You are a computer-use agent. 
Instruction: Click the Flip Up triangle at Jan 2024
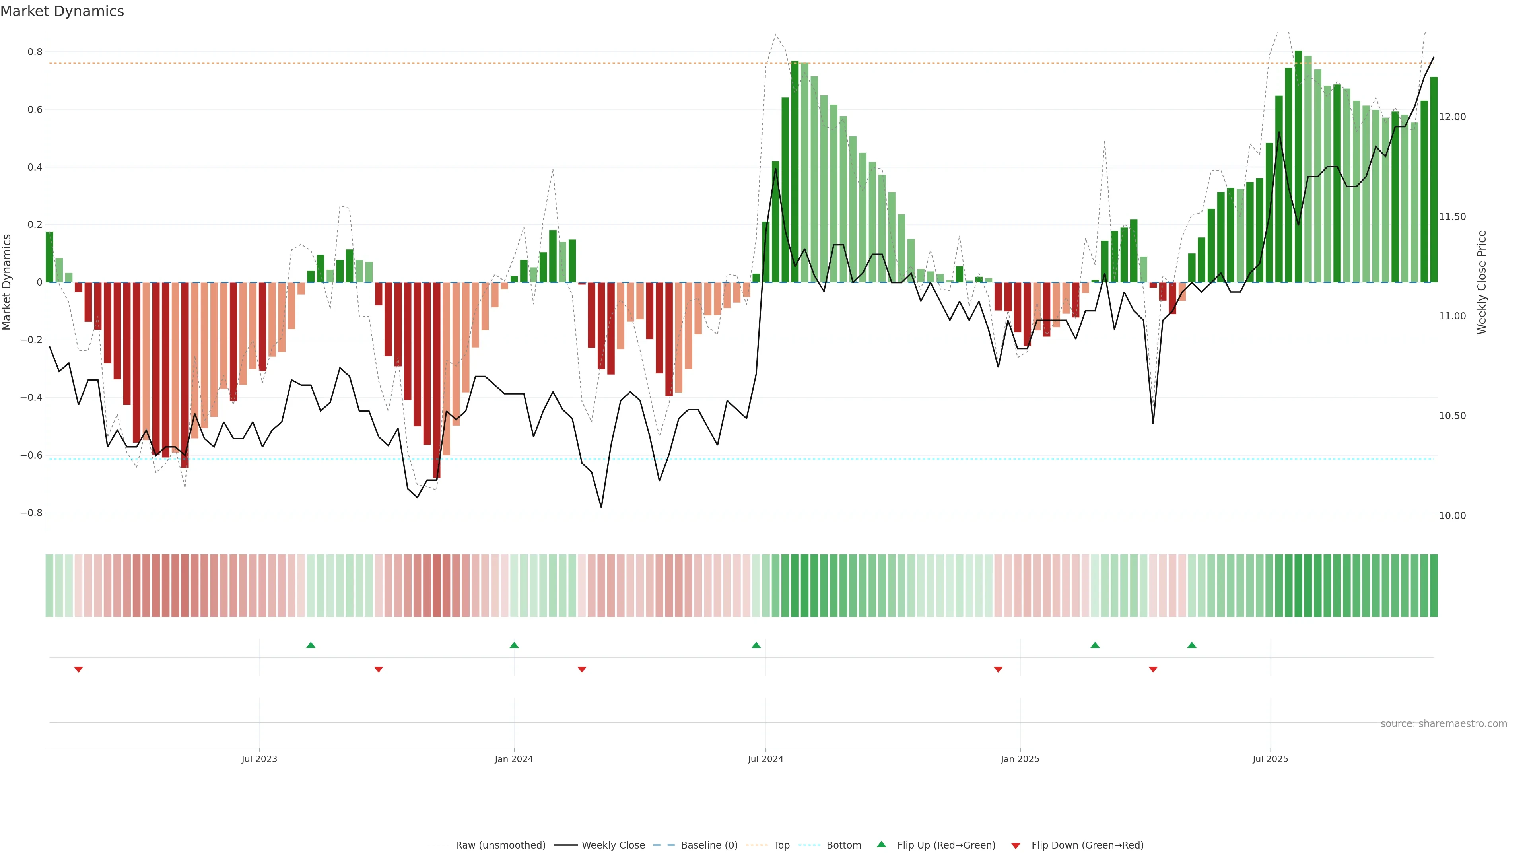(x=514, y=645)
